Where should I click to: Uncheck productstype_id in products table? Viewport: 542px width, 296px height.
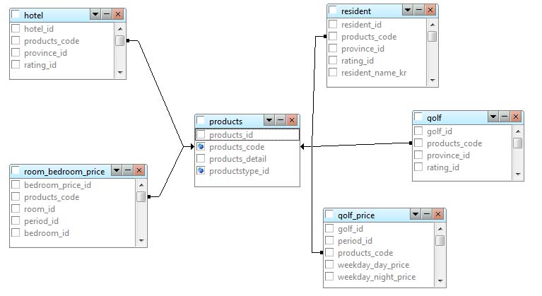click(201, 171)
